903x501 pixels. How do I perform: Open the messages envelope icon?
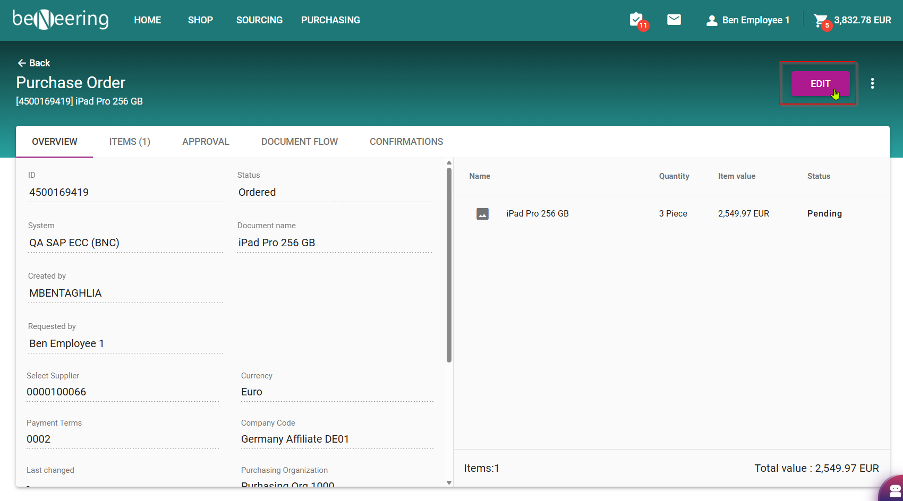coord(674,20)
